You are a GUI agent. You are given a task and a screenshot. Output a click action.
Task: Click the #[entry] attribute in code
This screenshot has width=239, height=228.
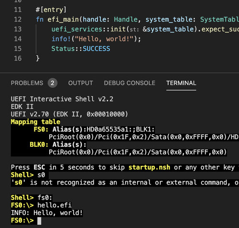(51, 10)
